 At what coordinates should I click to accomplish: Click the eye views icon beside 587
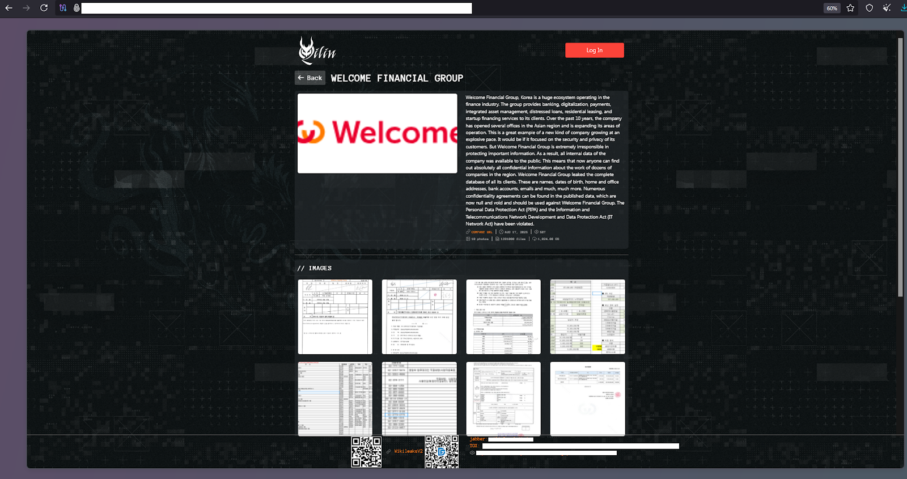pyautogui.click(x=536, y=232)
